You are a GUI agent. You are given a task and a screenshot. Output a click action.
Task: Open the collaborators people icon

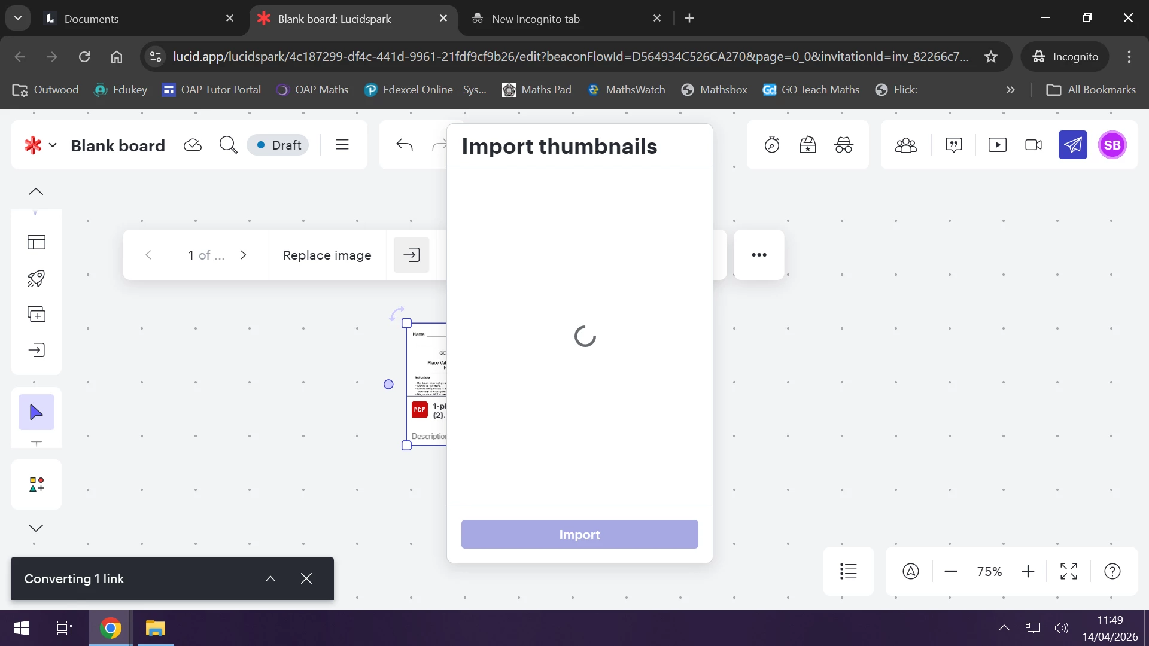pos(905,145)
